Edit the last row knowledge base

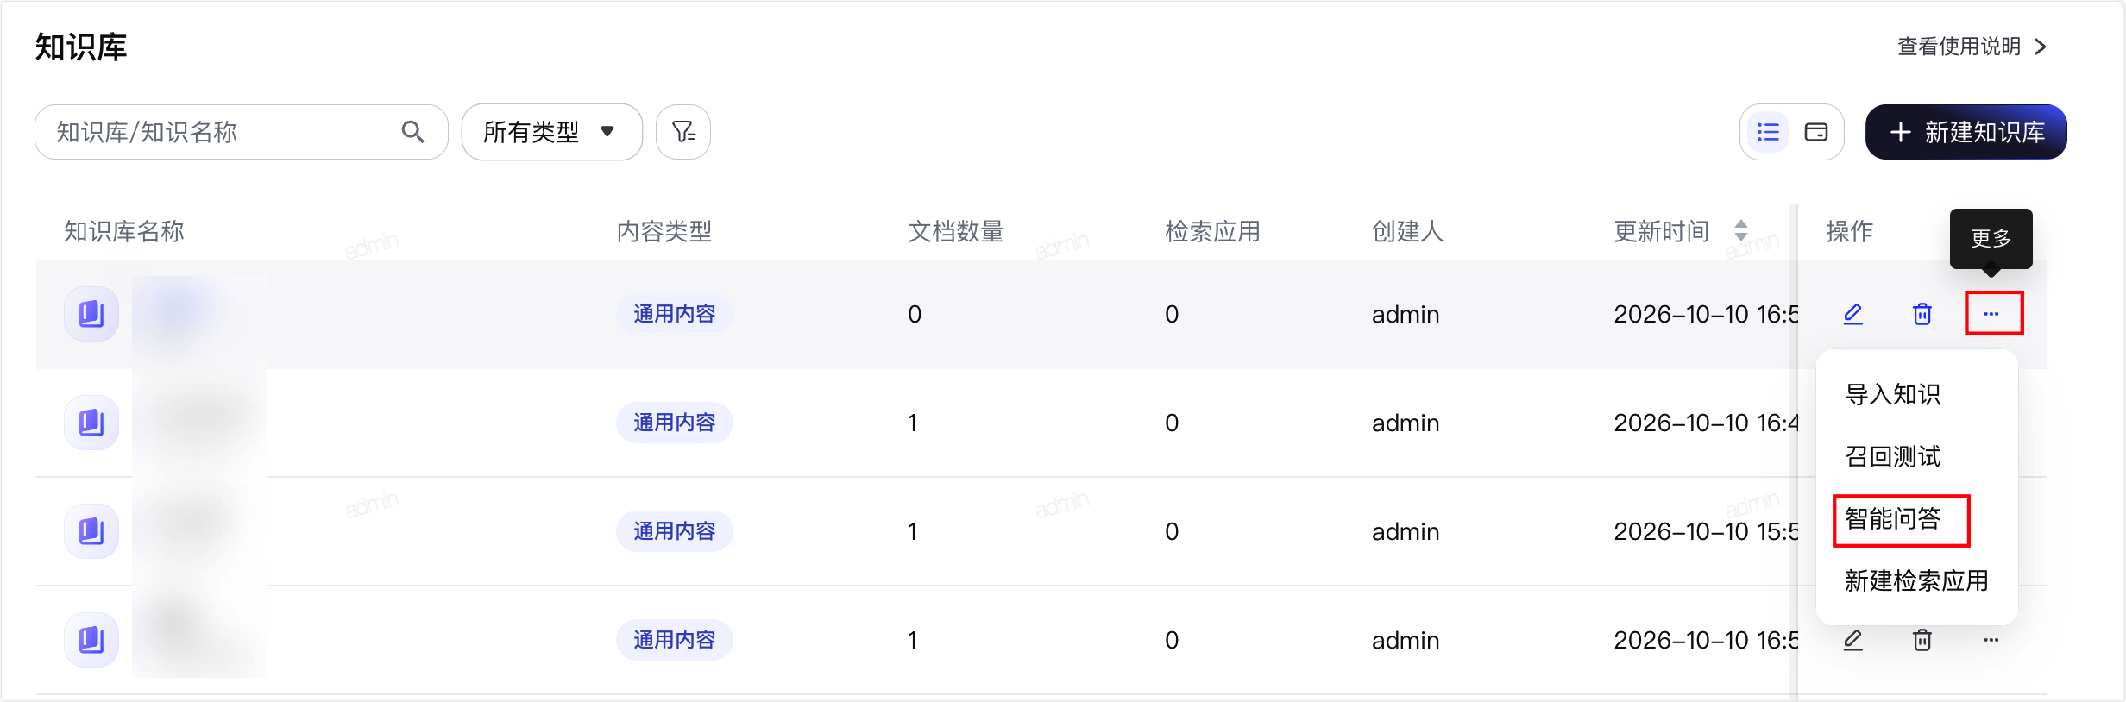coord(1853,640)
